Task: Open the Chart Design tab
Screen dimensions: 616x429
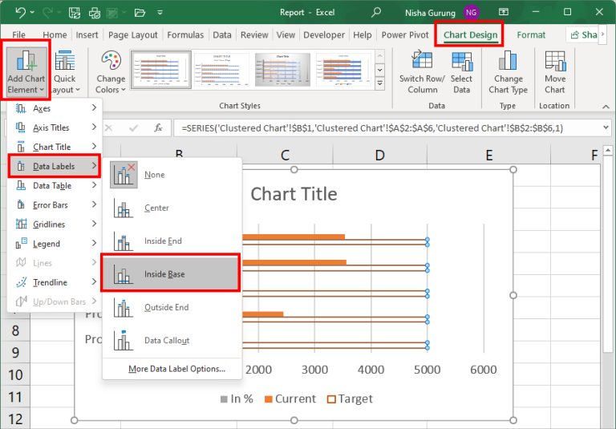Action: pyautogui.click(x=470, y=35)
